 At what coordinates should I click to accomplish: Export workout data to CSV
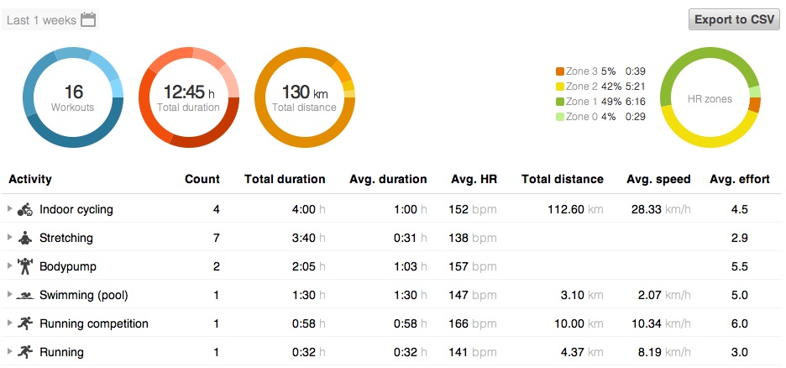pos(734,19)
